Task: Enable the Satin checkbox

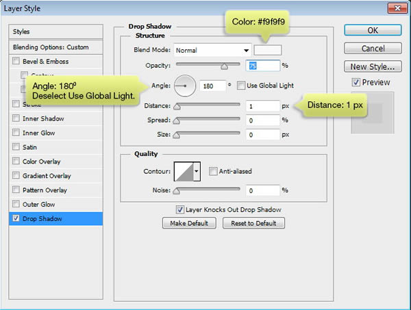Action: click(16, 146)
